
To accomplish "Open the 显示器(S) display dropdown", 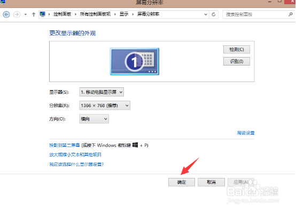I will coord(102,92).
